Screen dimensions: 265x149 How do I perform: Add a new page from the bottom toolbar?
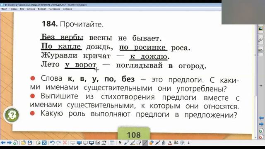click(x=15, y=143)
